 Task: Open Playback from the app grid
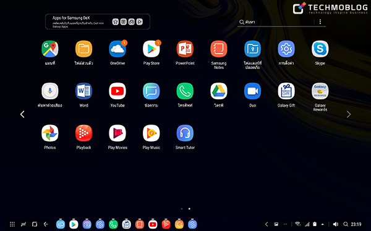click(83, 133)
